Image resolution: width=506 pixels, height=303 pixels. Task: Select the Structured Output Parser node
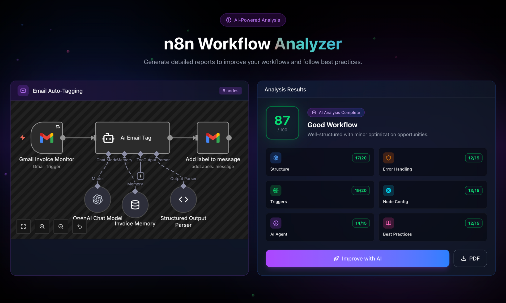[183, 199]
